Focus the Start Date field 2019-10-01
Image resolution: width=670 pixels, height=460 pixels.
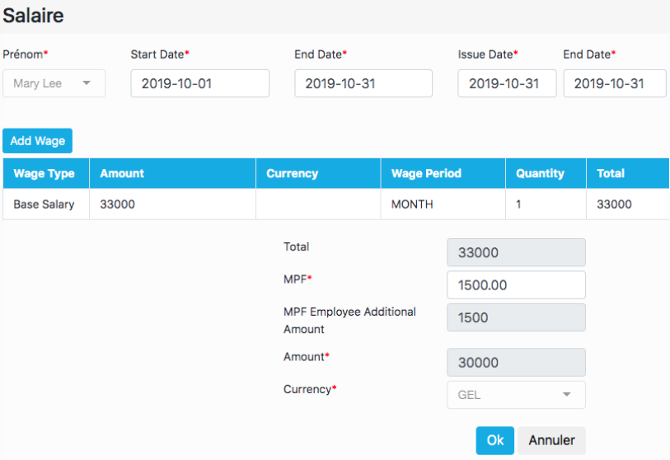coord(200,83)
